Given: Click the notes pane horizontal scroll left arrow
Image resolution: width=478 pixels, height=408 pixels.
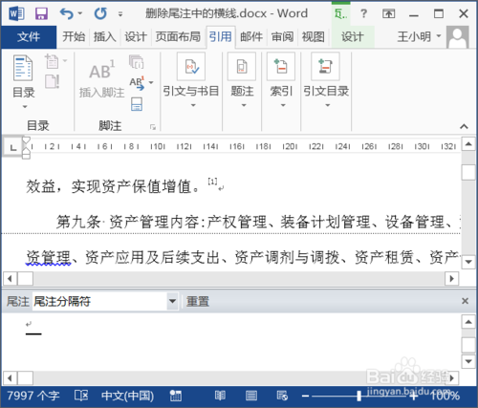Looking at the screenshot, I should 11,378.
